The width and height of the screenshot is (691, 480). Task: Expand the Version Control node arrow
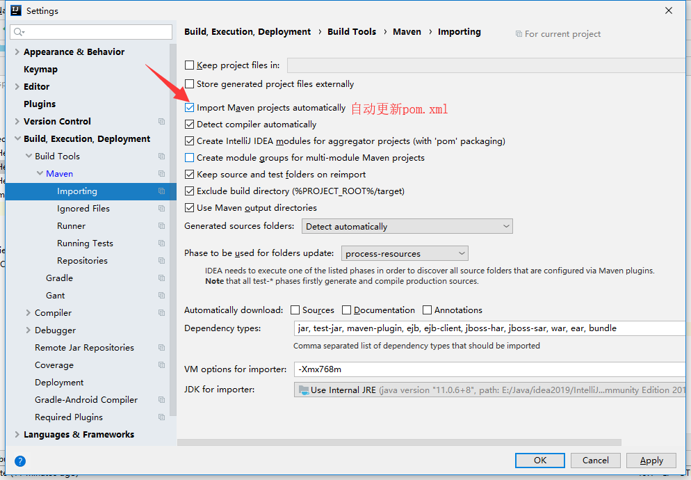[x=17, y=121]
